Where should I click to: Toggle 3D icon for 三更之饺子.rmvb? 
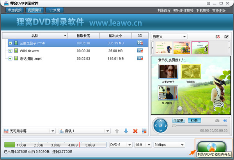coord(140,43)
